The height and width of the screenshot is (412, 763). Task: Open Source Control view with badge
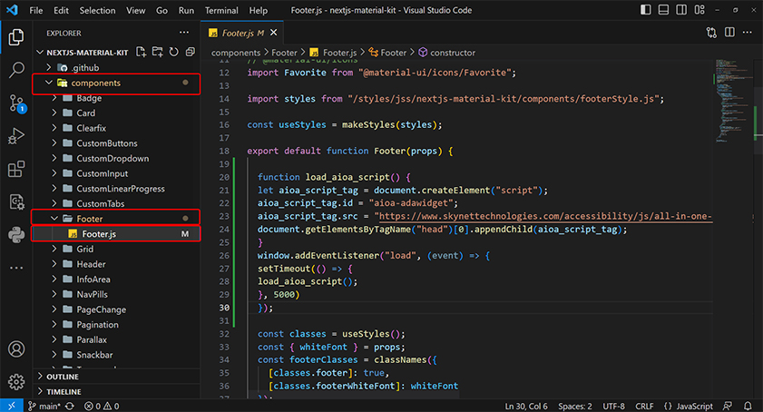[16, 103]
